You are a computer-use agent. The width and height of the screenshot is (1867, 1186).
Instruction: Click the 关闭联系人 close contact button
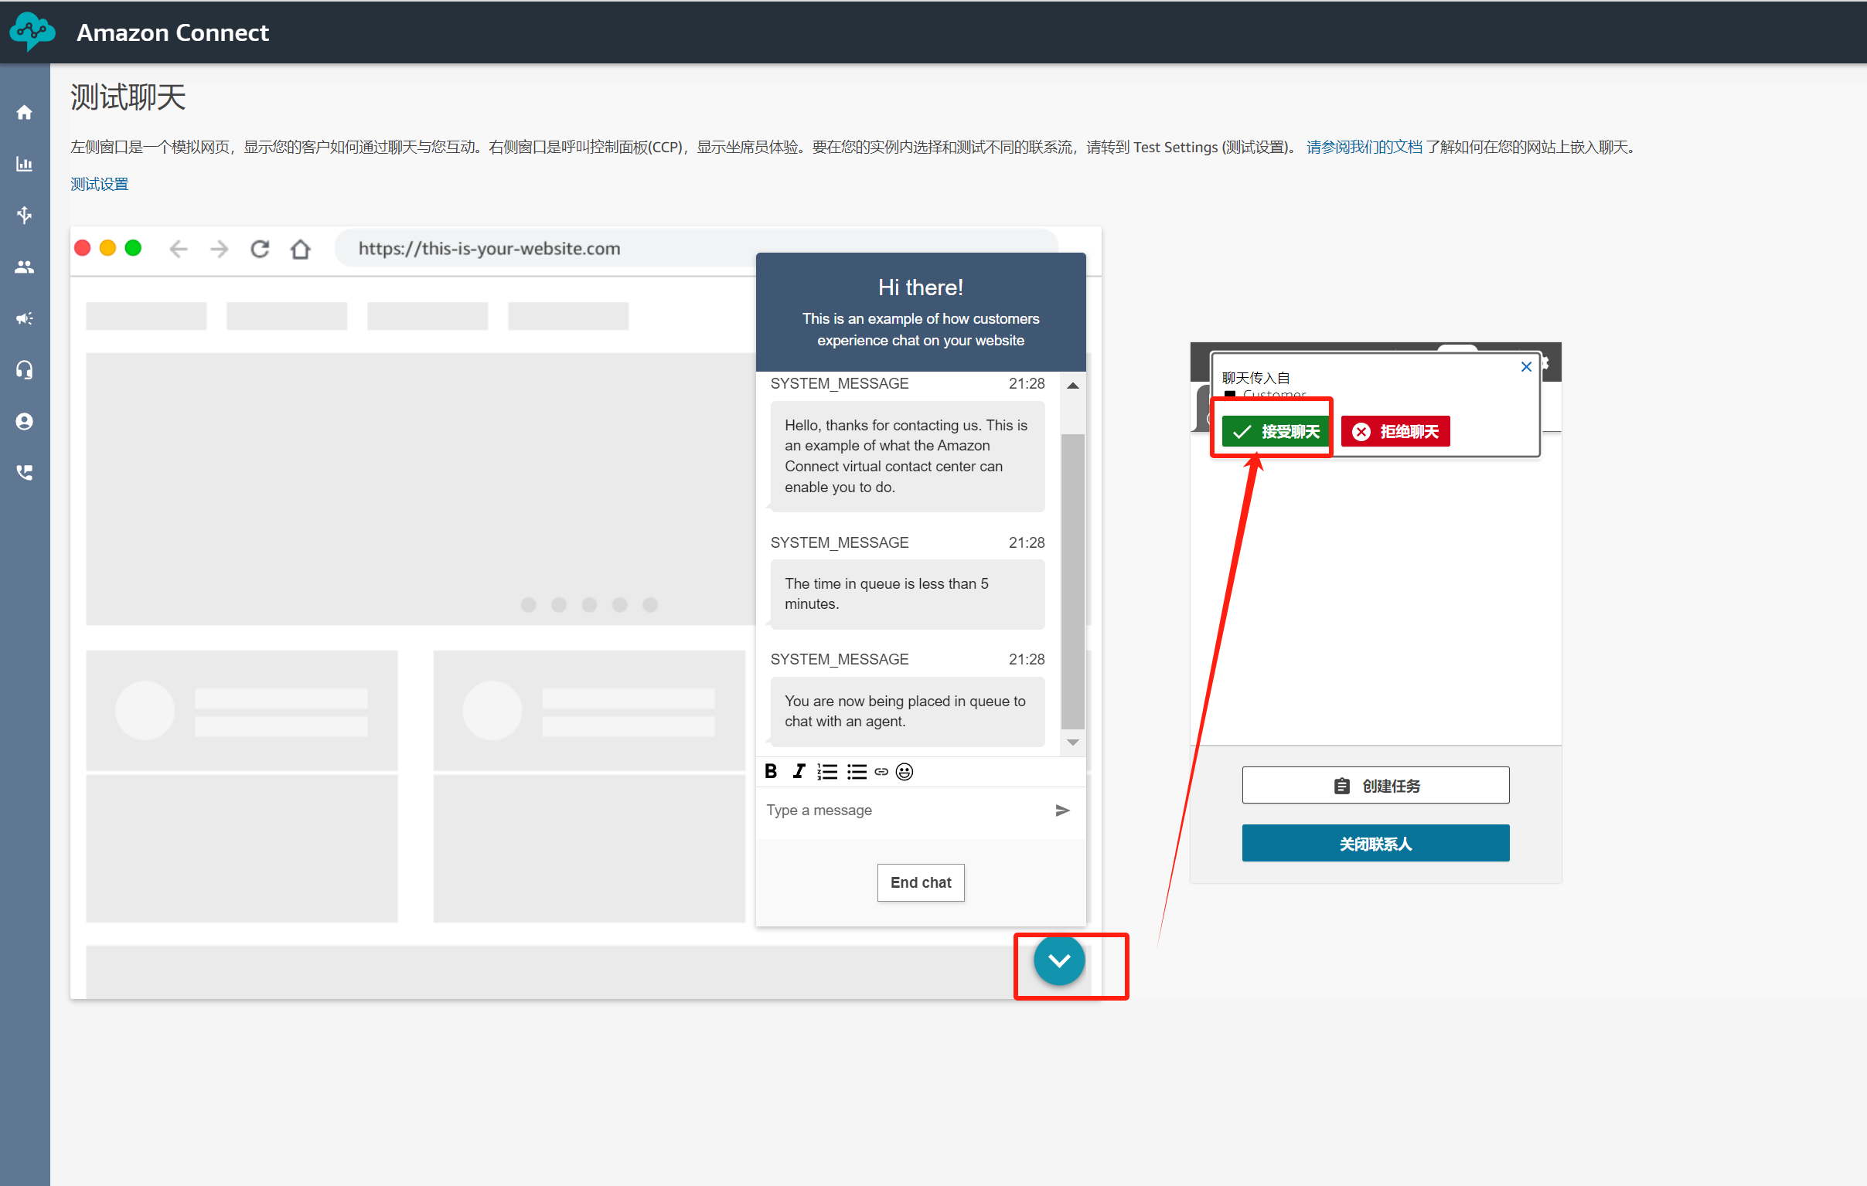(x=1375, y=844)
